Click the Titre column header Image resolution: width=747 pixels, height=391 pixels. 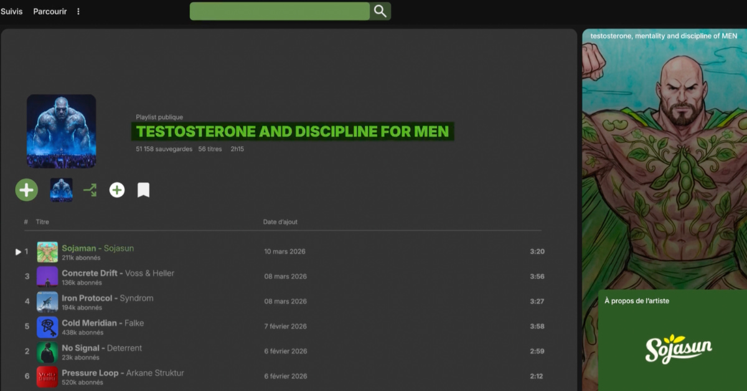click(x=42, y=222)
